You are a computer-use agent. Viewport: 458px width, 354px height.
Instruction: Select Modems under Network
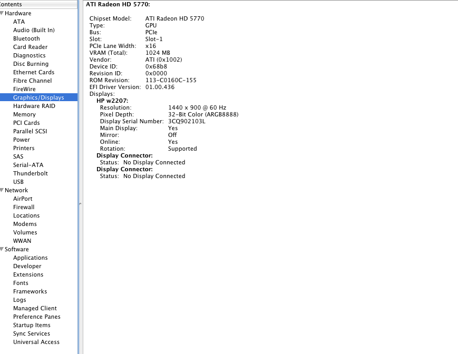point(25,224)
